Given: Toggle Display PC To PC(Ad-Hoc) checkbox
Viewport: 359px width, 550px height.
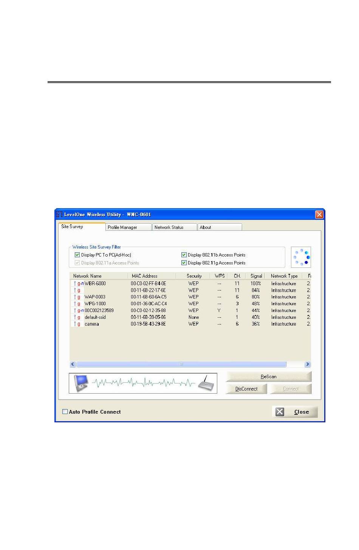Looking at the screenshot, I should tap(77, 255).
